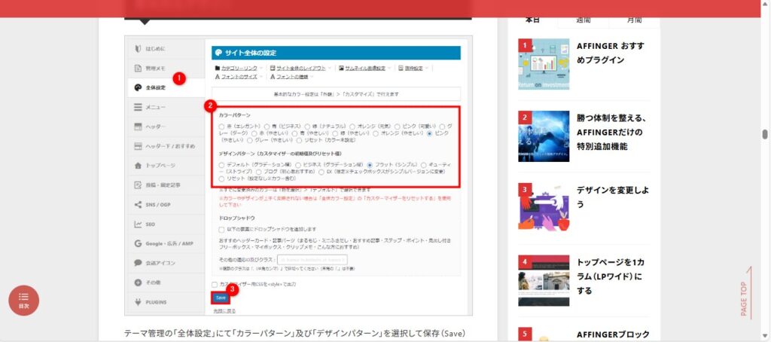This screenshot has width=771, height=342.
Task: Click the PAGE TOP arrow link
Action: coord(745,294)
